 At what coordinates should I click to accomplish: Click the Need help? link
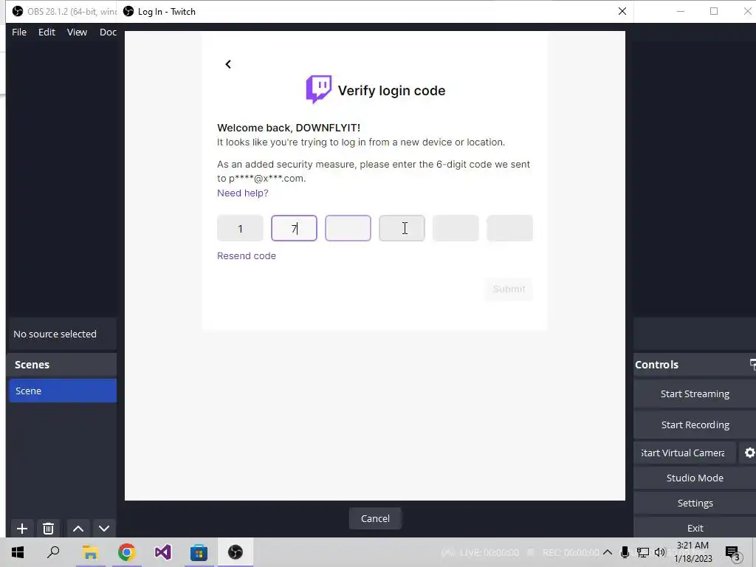[242, 193]
